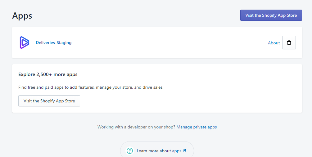
Task: Click white Visit the Shopify App Store button
Action: (x=49, y=101)
